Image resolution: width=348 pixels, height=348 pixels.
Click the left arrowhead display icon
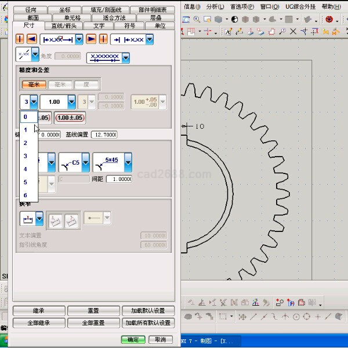[x=31, y=39]
